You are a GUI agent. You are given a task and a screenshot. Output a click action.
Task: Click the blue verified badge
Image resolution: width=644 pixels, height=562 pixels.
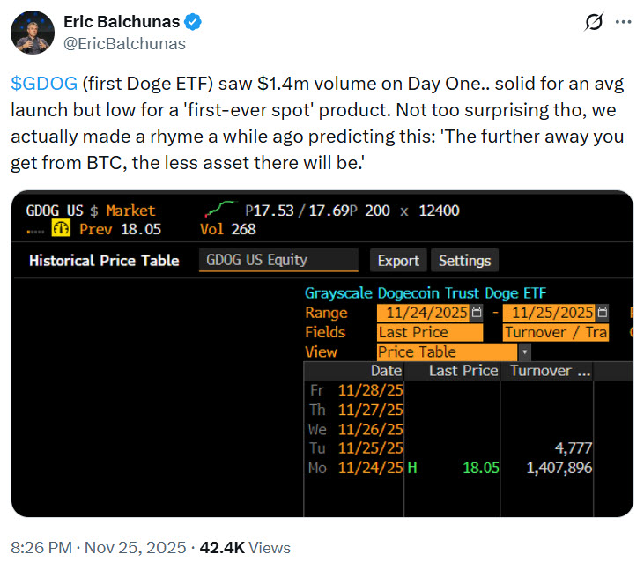point(190,22)
